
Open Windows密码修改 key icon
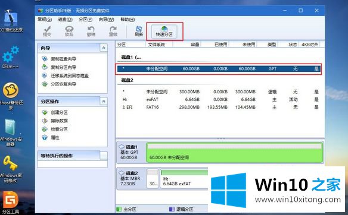tap(11, 169)
